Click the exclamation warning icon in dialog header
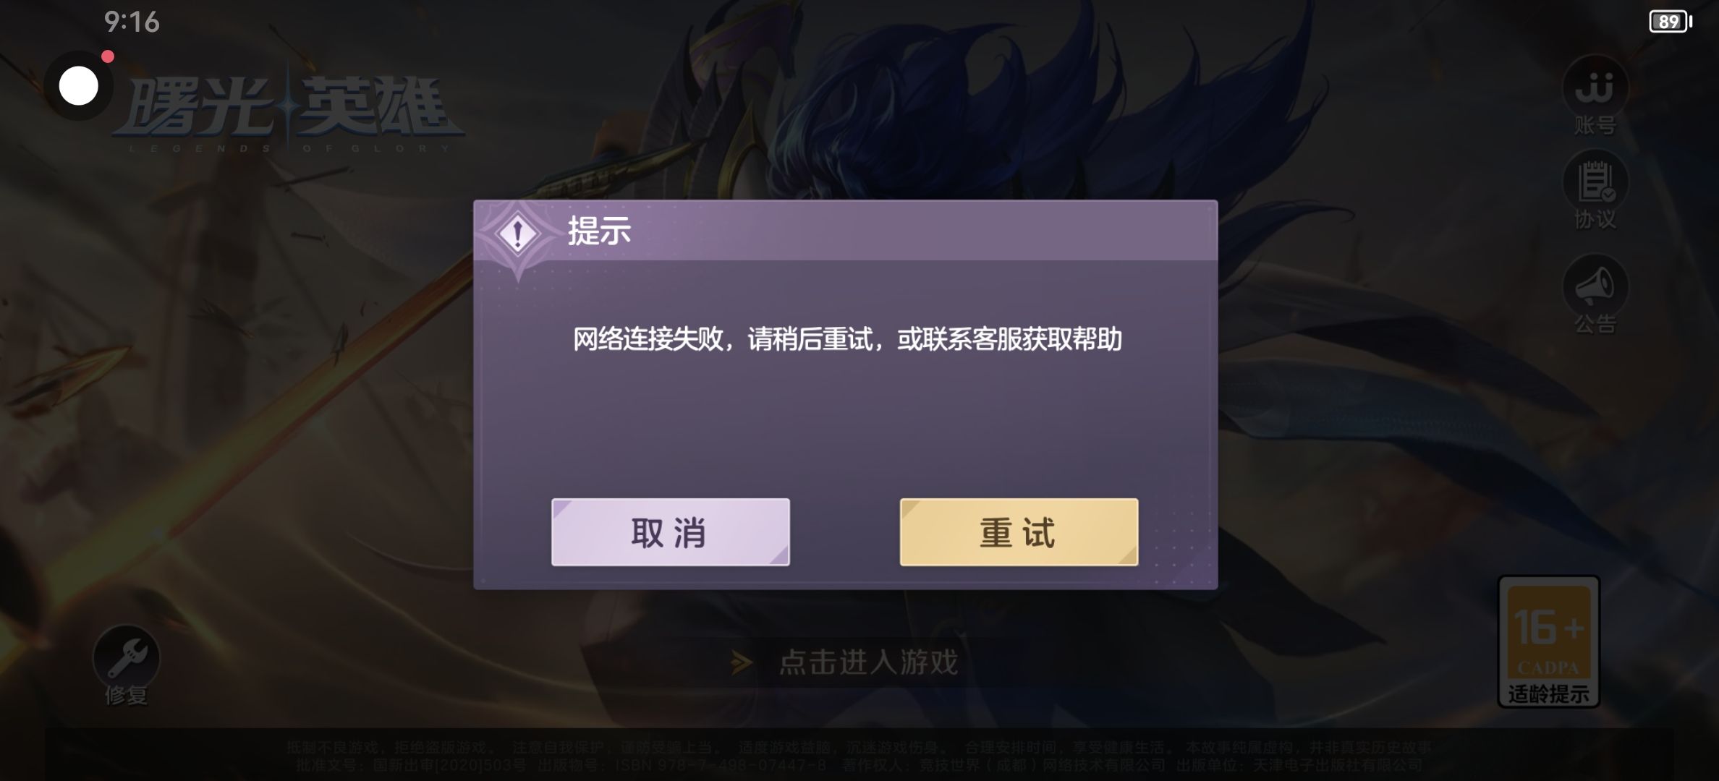The width and height of the screenshot is (1719, 781). pos(517,234)
